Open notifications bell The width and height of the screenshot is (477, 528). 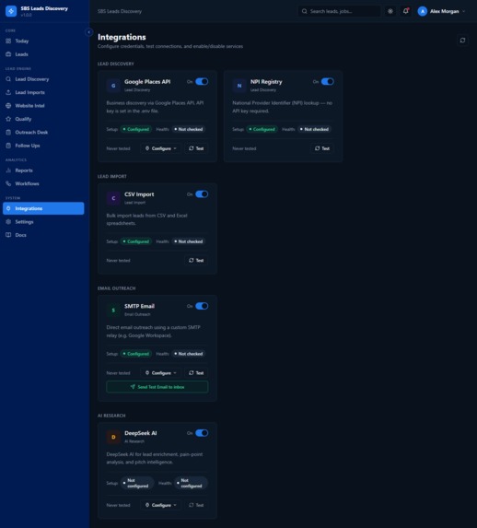406,11
